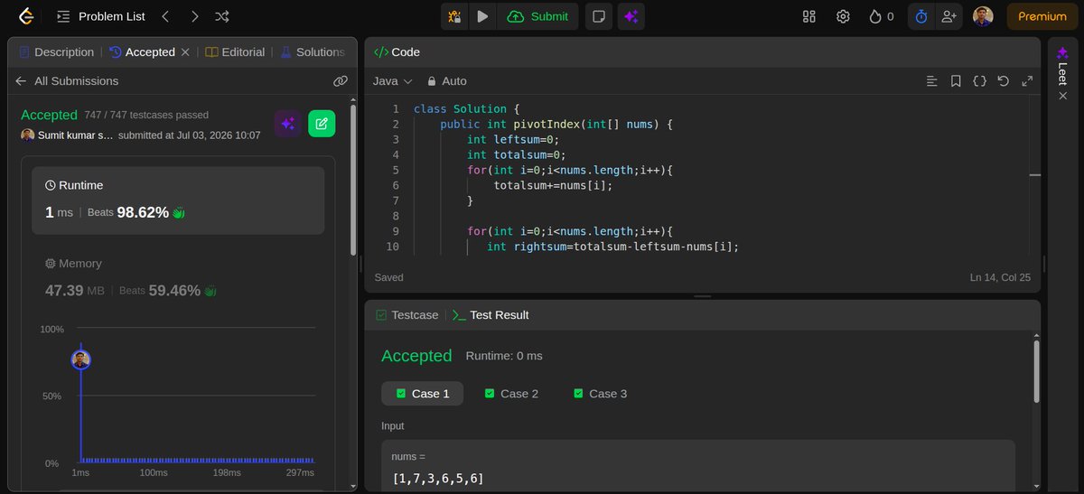Open the Solutions tab
This screenshot has width=1084, height=494.
tap(312, 52)
